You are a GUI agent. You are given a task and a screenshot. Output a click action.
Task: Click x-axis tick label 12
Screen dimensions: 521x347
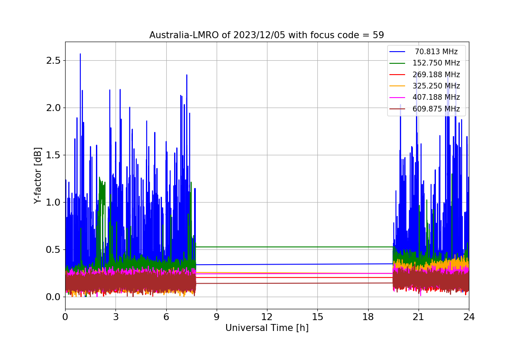click(x=267, y=317)
